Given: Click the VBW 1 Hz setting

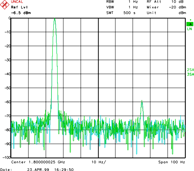Looking at the screenshot, I should (x=122, y=7).
